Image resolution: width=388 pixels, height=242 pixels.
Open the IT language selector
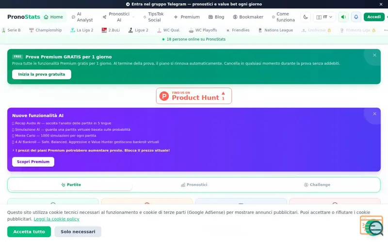pos(324,17)
